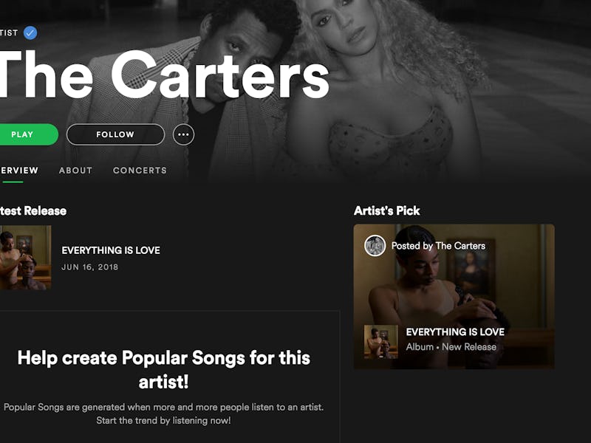Click Album • New Release subtitle
The width and height of the screenshot is (591, 443).
click(x=451, y=347)
